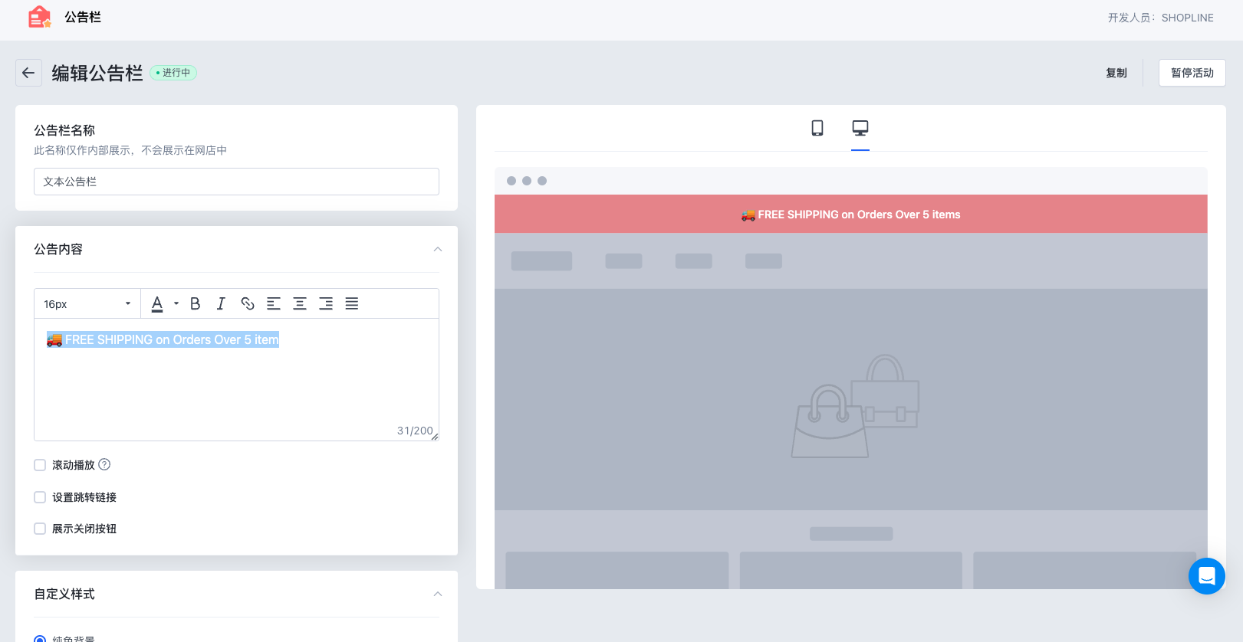The image size is (1243, 642).
Task: Collapse the 公告内容 section
Action: tap(437, 249)
